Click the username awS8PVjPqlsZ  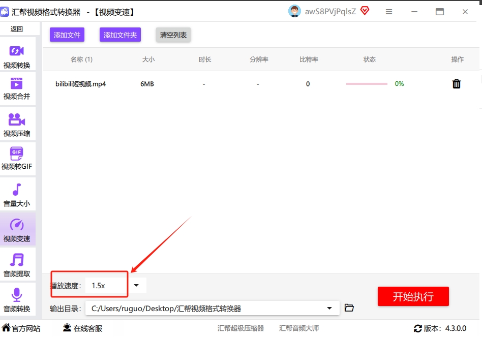330,11
